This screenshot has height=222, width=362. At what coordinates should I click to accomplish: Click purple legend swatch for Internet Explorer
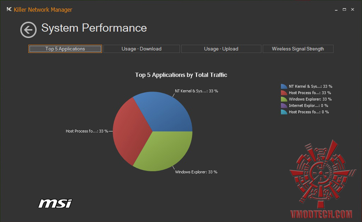[284, 105]
